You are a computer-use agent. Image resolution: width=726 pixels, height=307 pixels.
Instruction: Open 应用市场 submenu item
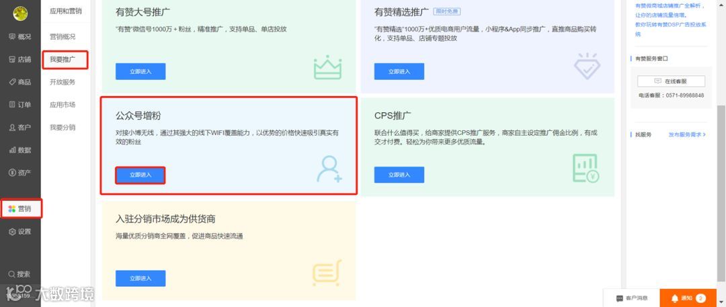(x=63, y=105)
